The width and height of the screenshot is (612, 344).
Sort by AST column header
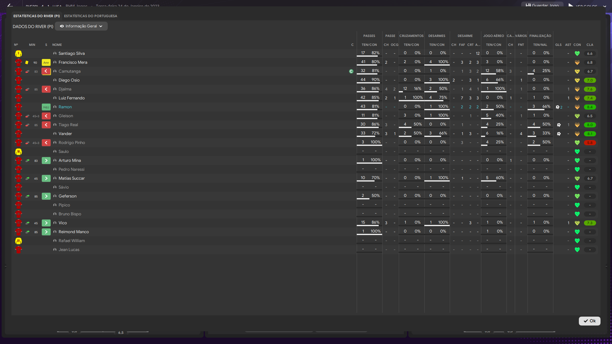pos(568,45)
